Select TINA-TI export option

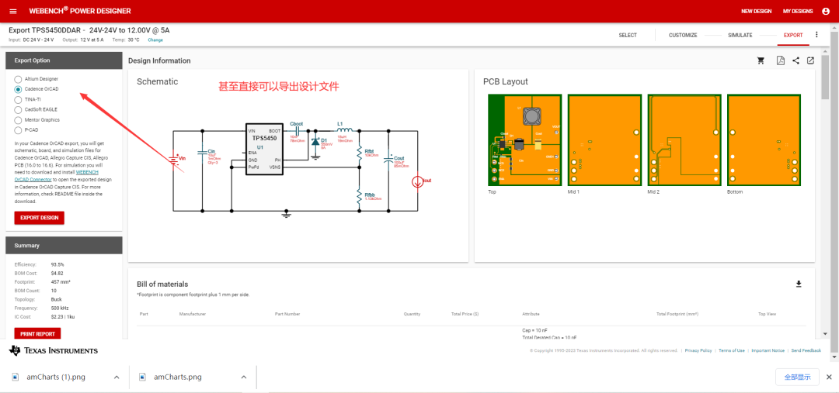[18, 99]
